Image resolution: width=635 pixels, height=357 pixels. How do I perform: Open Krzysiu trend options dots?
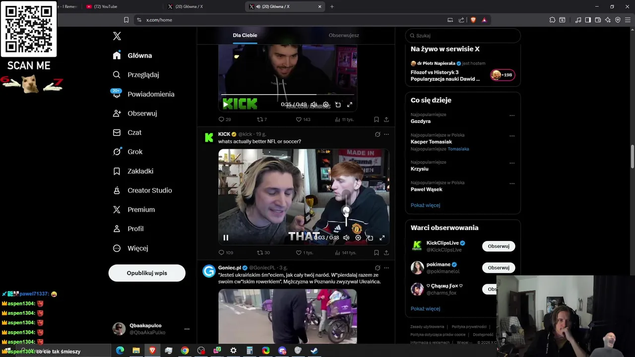[512, 163]
